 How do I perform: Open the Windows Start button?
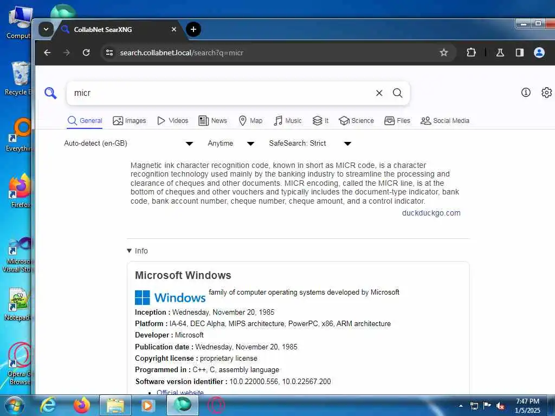(14, 405)
